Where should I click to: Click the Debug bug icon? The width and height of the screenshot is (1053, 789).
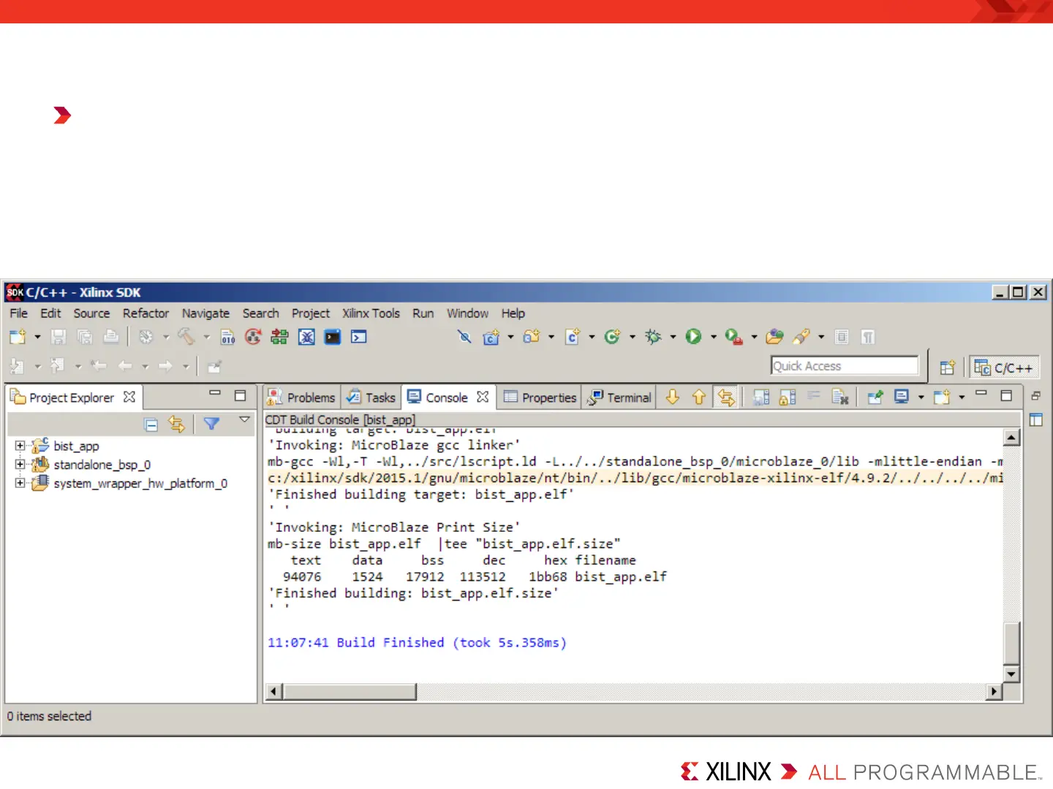(x=653, y=337)
